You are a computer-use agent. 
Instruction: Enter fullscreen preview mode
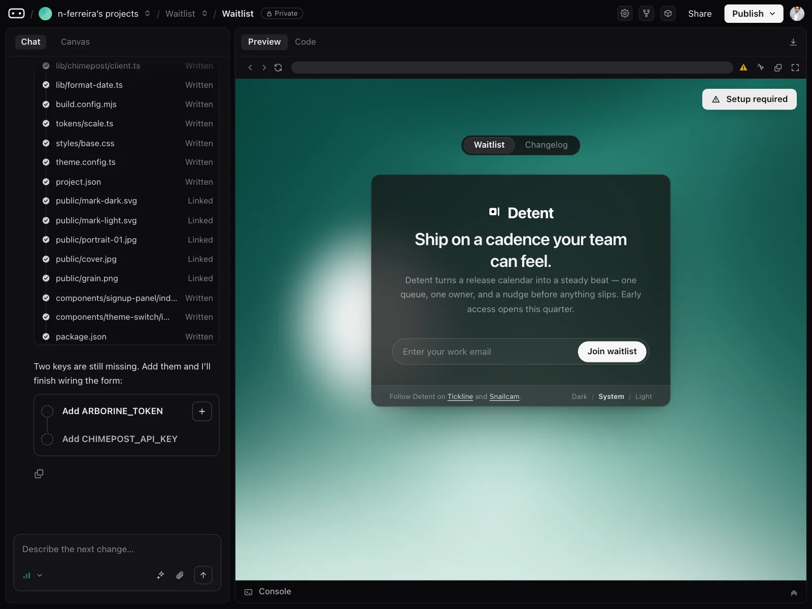tap(795, 67)
